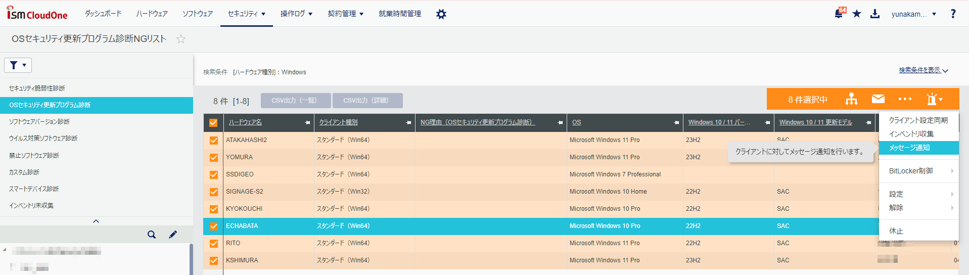Sort by the クライアント種別 column header

point(338,122)
